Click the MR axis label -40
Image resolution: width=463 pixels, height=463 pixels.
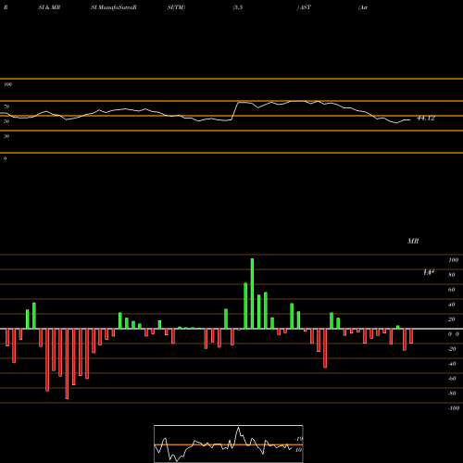(x=452, y=364)
